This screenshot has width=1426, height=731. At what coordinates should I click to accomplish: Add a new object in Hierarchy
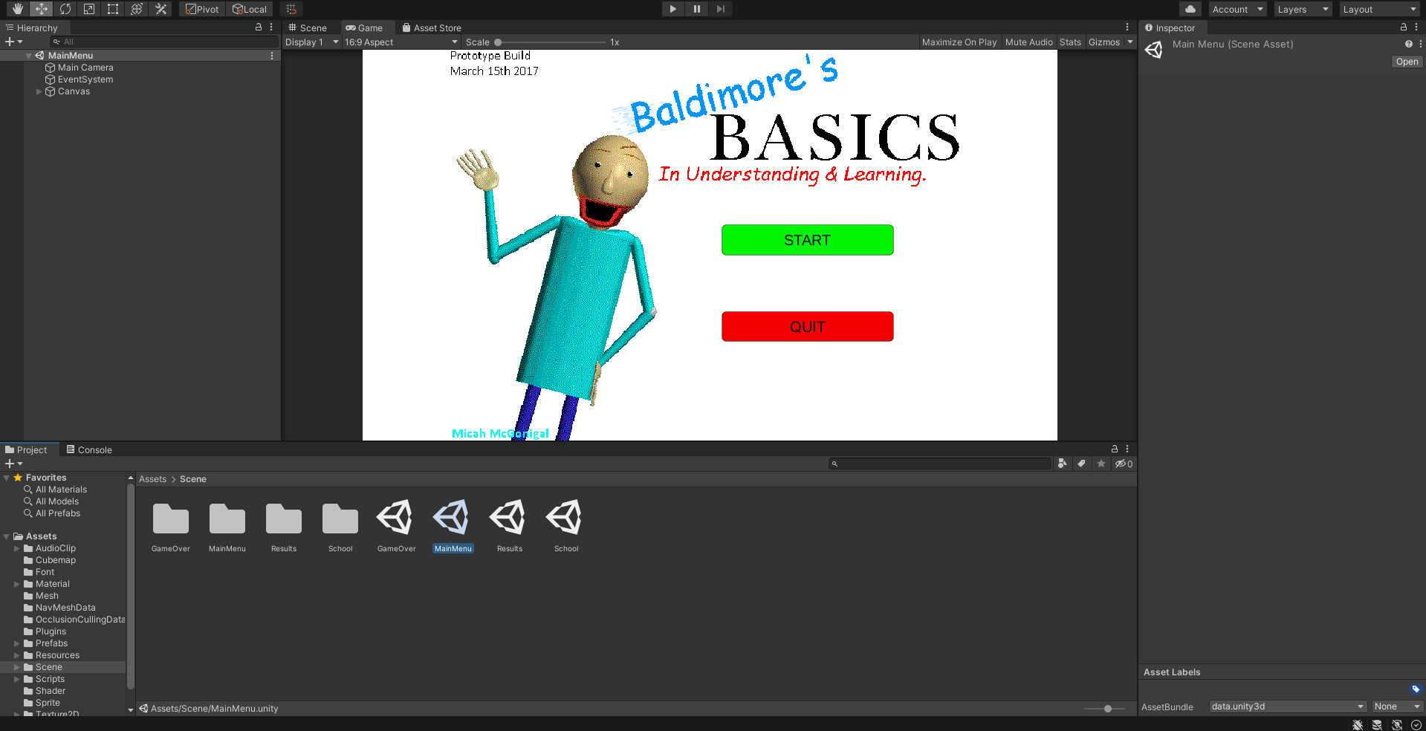pyautogui.click(x=13, y=42)
